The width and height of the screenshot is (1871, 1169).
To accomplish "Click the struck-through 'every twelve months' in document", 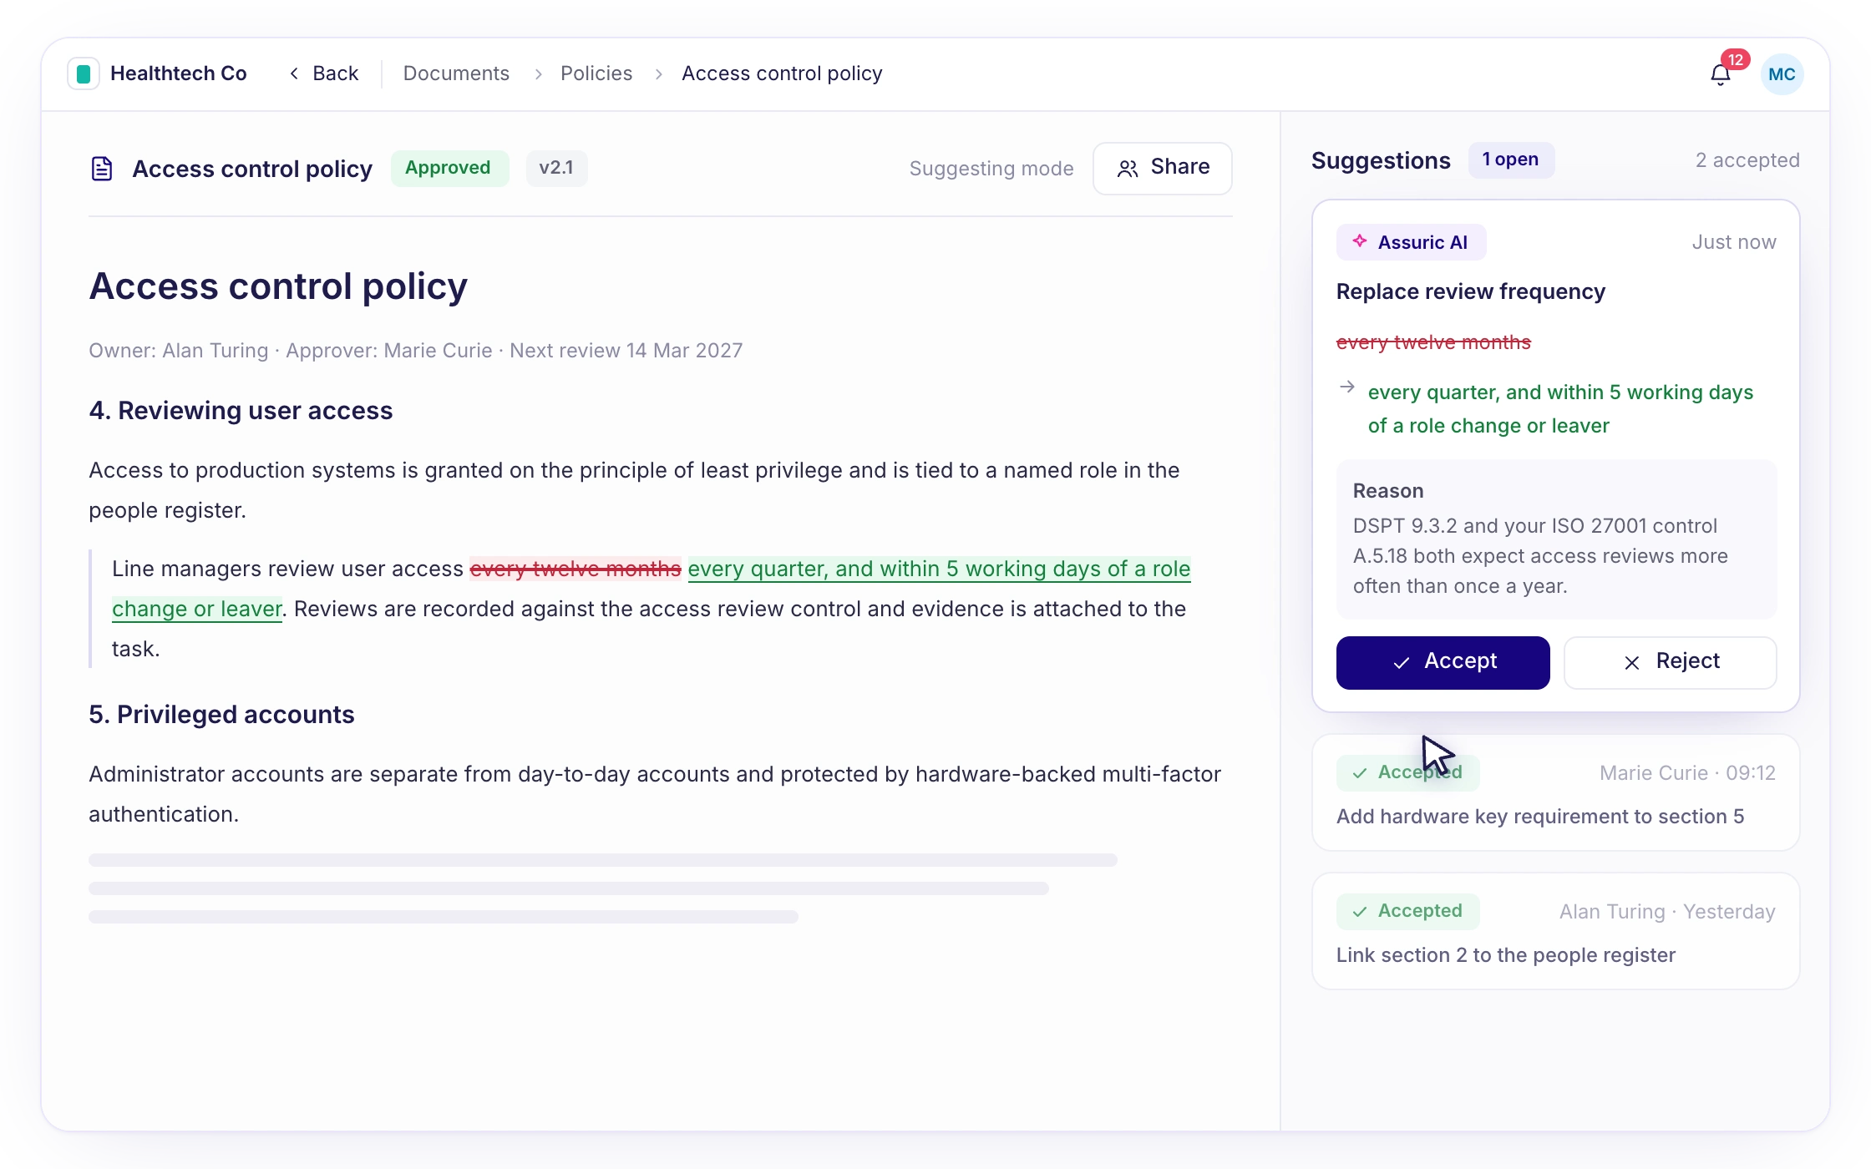I will pyautogui.click(x=575, y=569).
